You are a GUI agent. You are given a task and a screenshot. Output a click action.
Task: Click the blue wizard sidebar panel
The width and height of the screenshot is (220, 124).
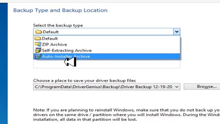pos(4,63)
